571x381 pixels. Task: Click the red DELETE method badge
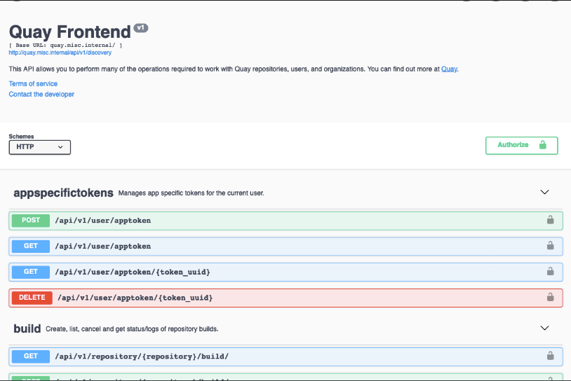32,298
